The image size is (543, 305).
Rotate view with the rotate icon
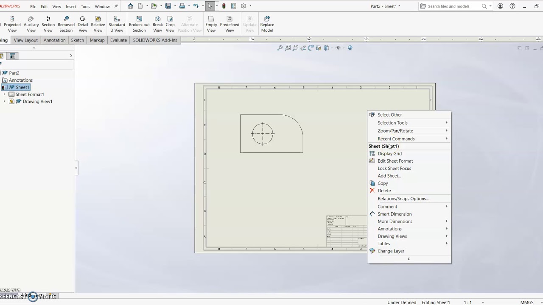tap(311, 48)
